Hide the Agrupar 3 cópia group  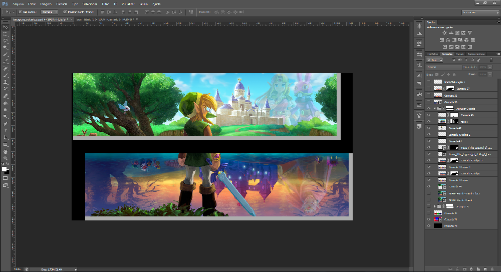429,108
